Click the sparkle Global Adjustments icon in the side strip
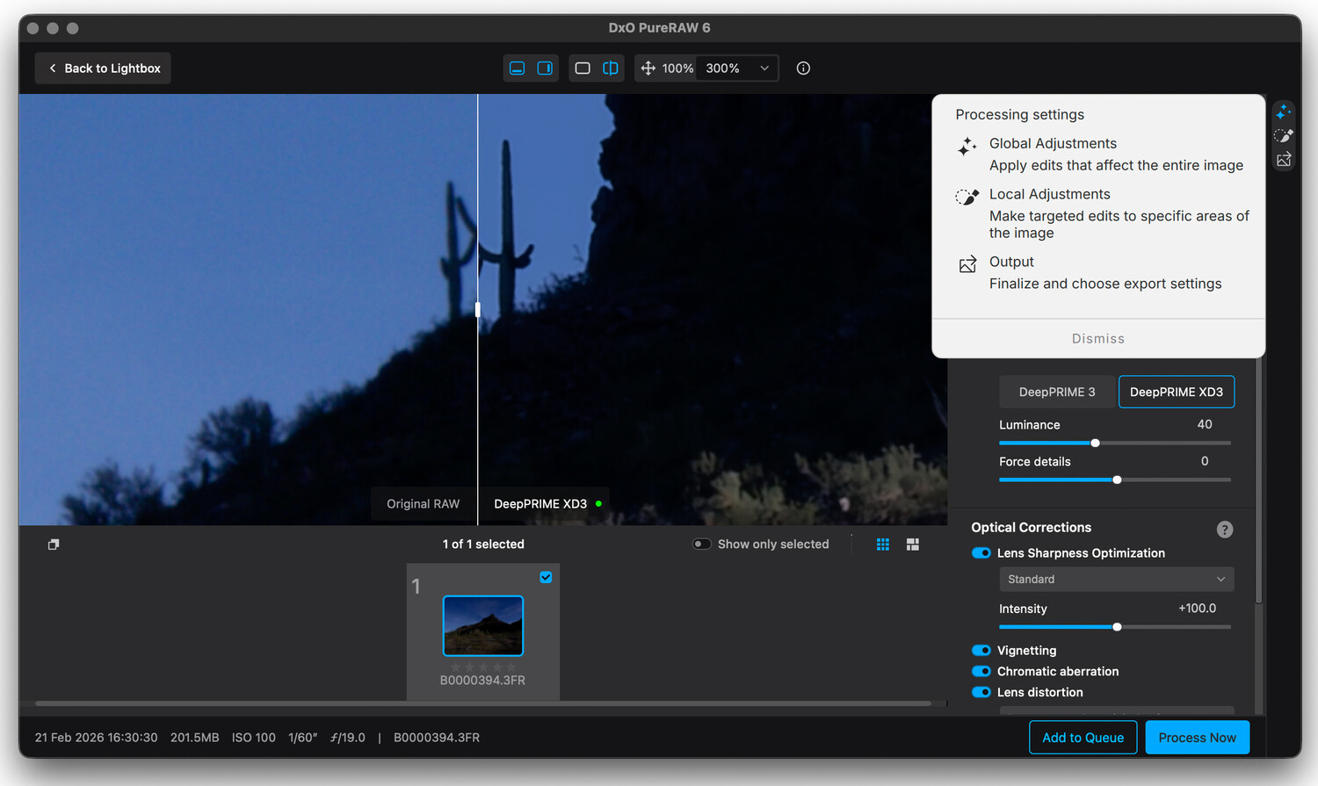Screen dimensions: 1318x786 (1284, 112)
